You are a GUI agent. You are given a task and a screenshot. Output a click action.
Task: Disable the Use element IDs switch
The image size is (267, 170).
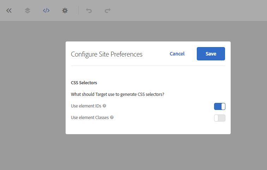point(219,106)
